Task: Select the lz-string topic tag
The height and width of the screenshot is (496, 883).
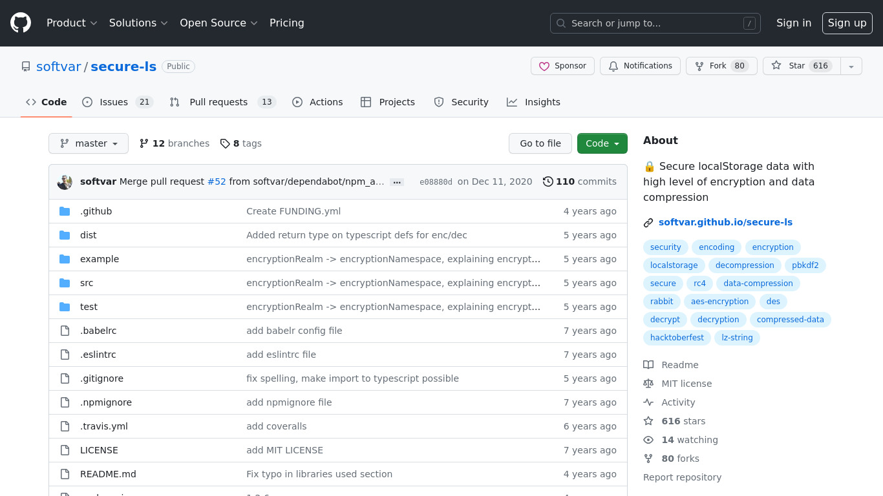Action: pos(738,338)
